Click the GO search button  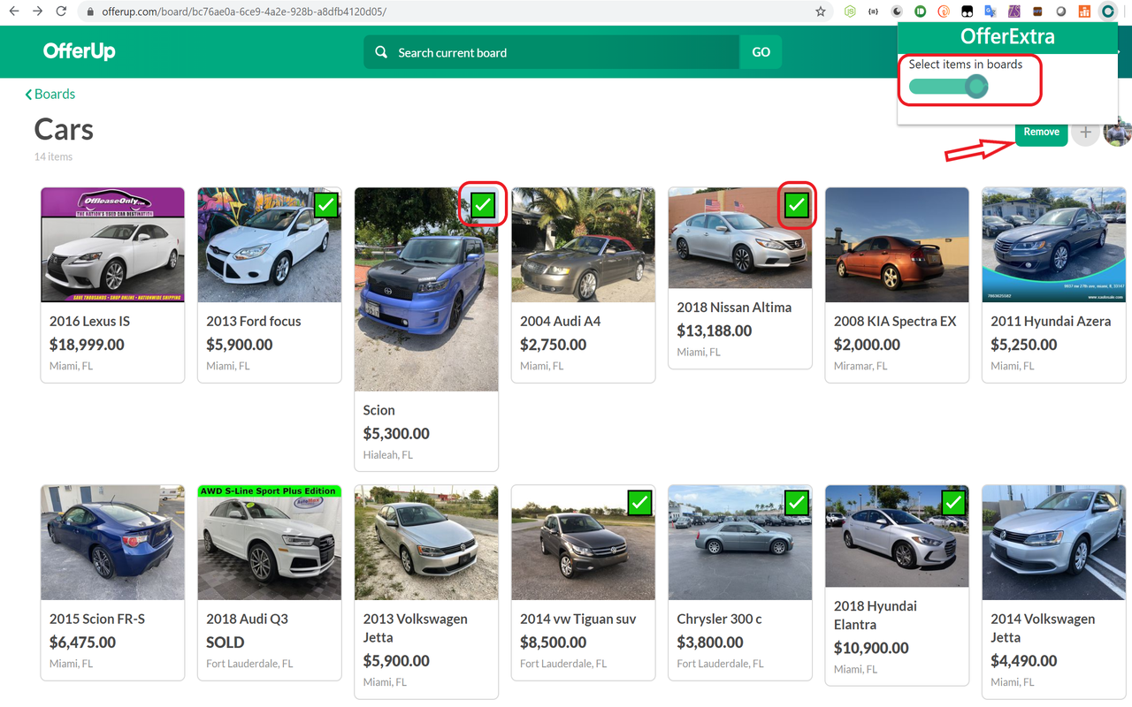(761, 52)
